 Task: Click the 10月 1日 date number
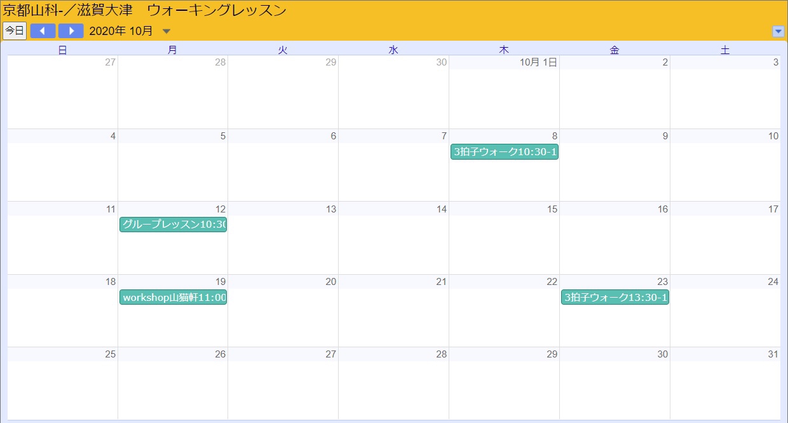coord(538,62)
